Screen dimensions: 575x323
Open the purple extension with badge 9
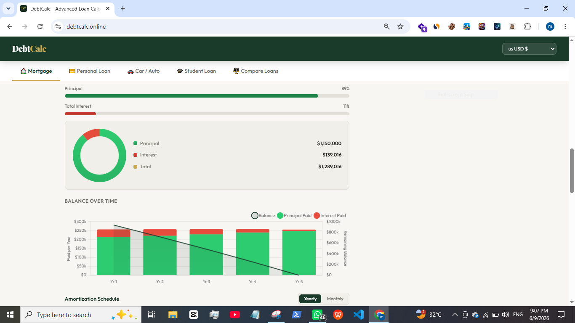tap(422, 27)
